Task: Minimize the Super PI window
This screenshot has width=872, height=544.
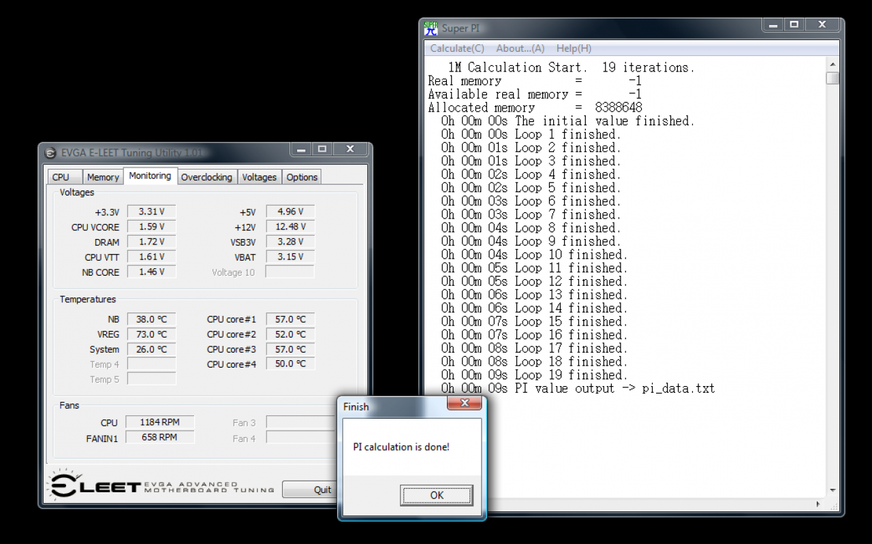Action: 773,25
